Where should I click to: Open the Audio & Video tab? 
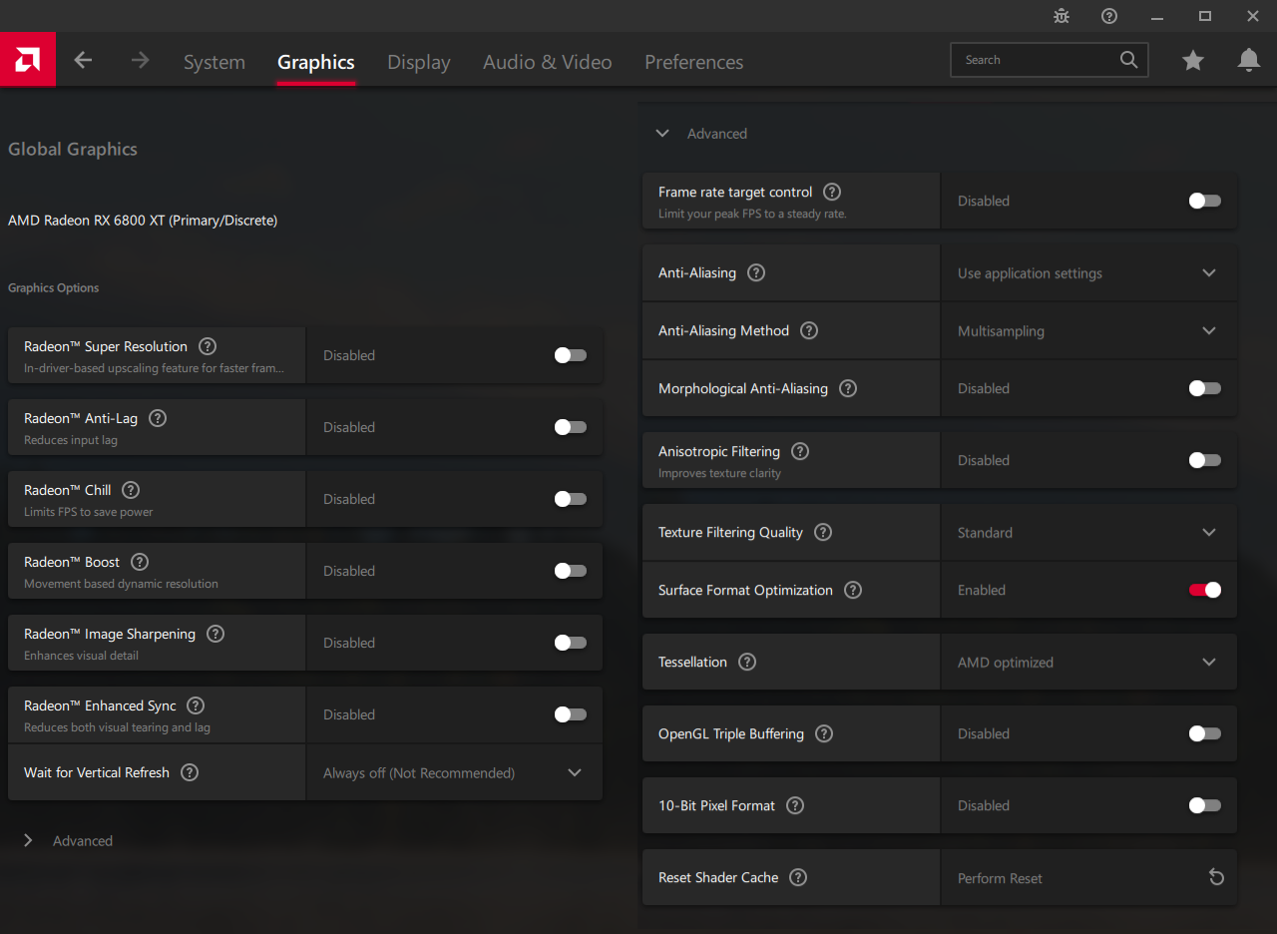[548, 62]
